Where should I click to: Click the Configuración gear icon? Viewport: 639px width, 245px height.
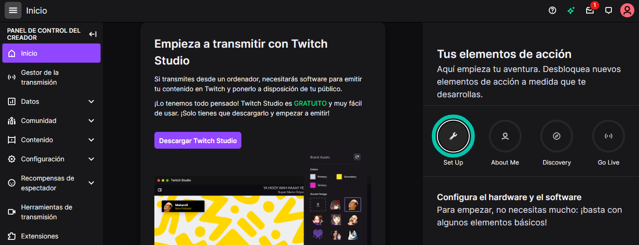12,159
